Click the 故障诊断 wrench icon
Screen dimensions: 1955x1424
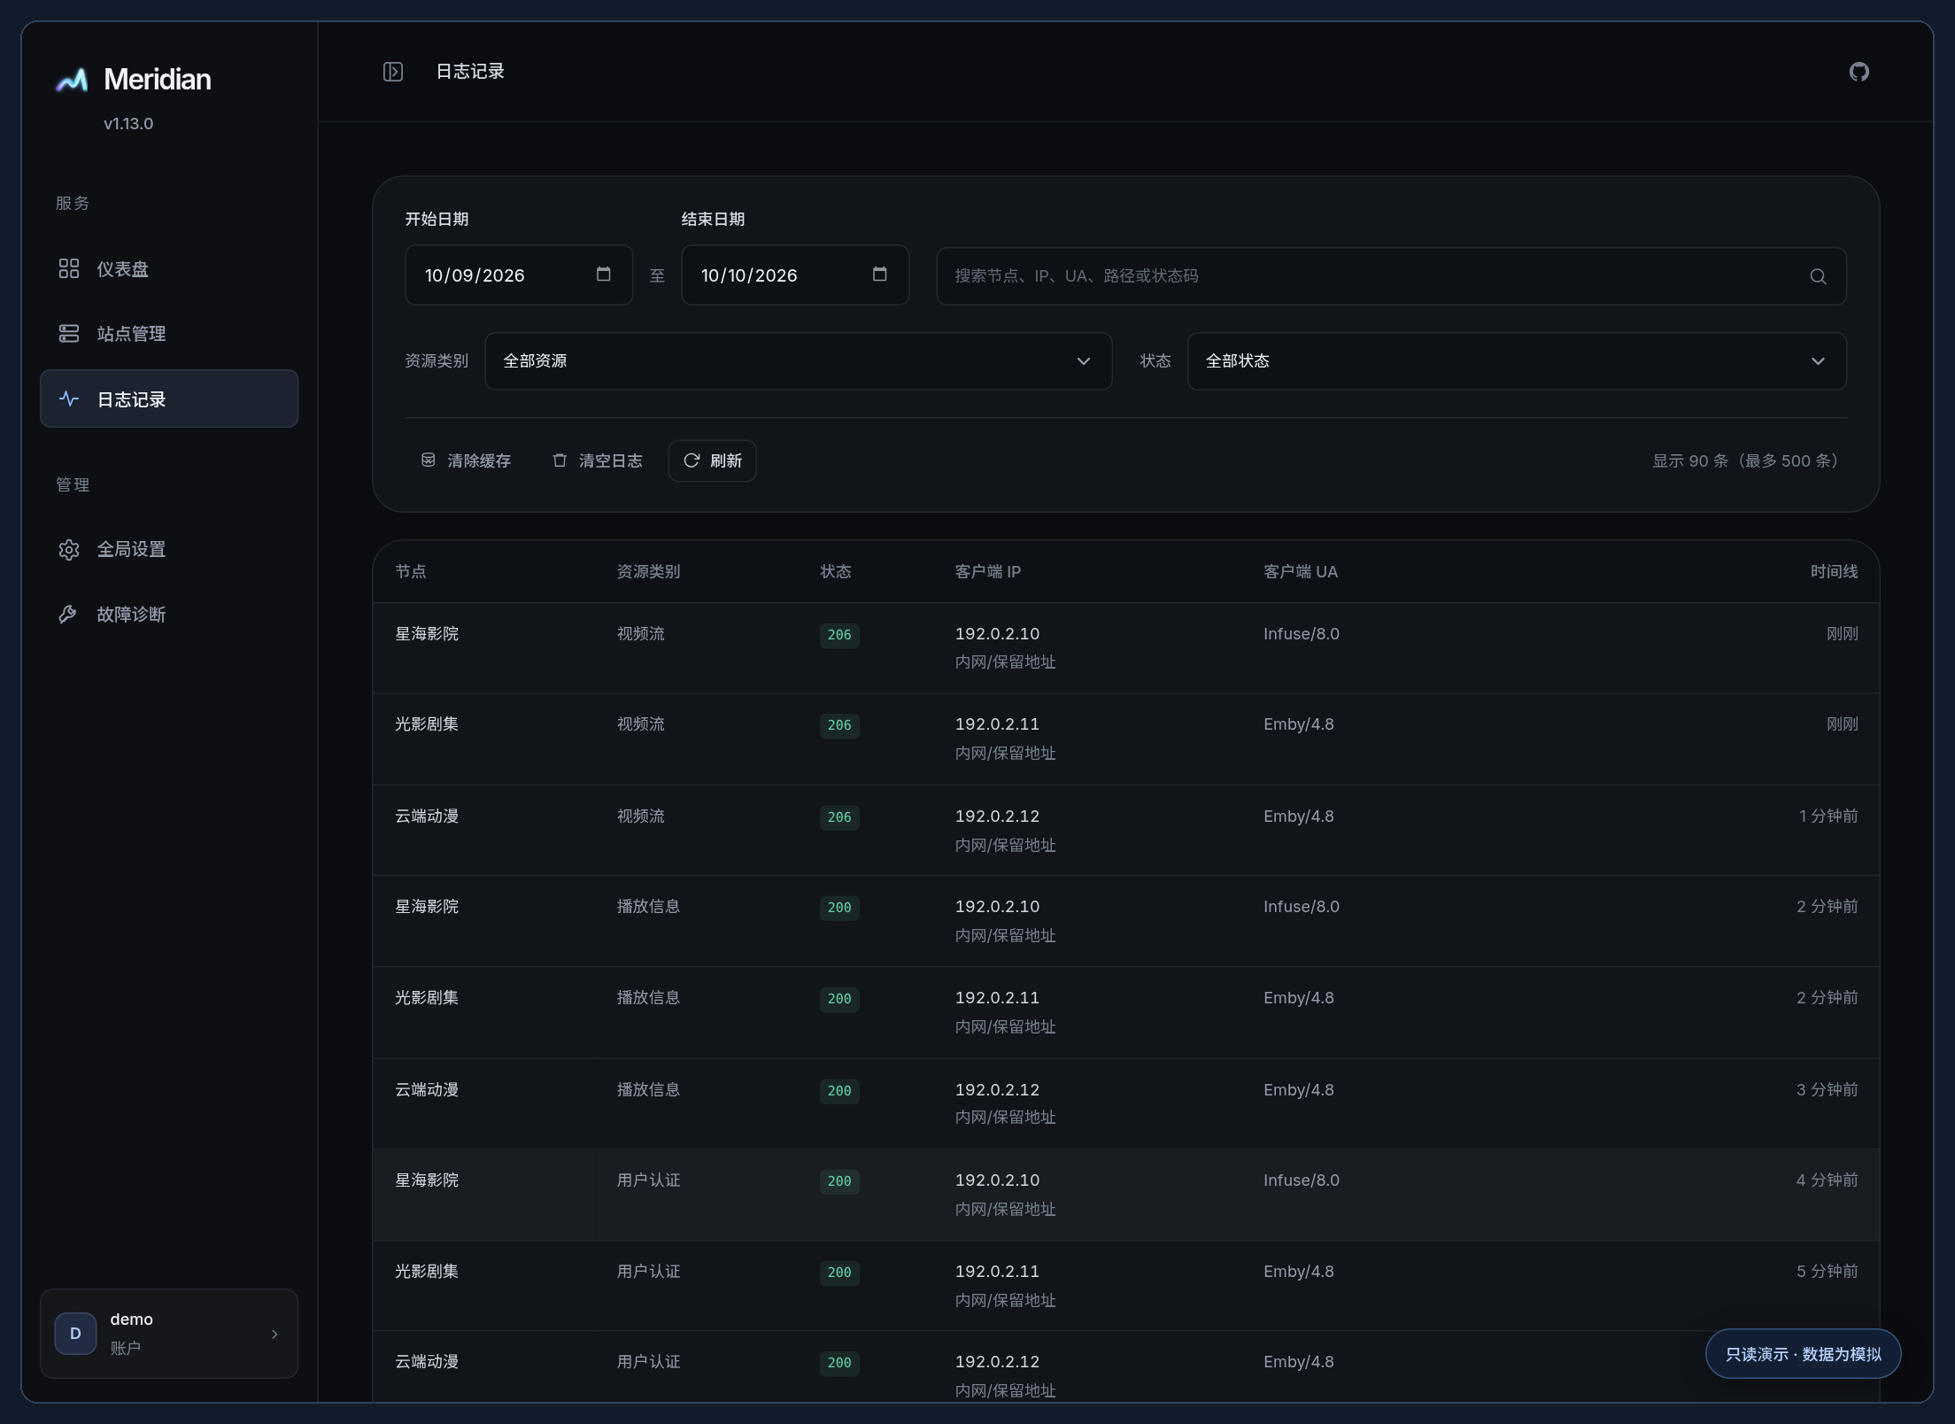69,614
